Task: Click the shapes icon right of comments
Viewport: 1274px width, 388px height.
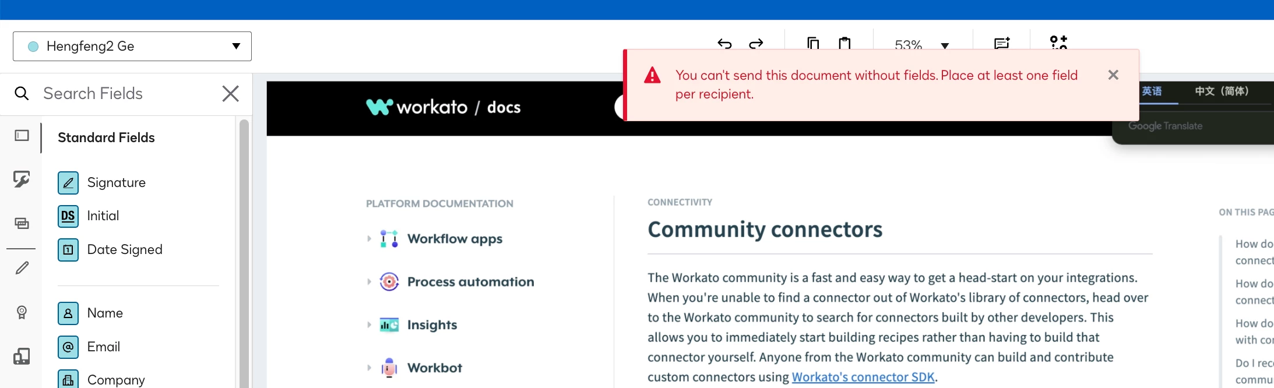Action: [1058, 43]
